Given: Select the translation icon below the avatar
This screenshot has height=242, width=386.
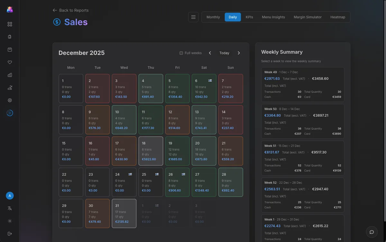Looking at the screenshot, I should 10,208.
